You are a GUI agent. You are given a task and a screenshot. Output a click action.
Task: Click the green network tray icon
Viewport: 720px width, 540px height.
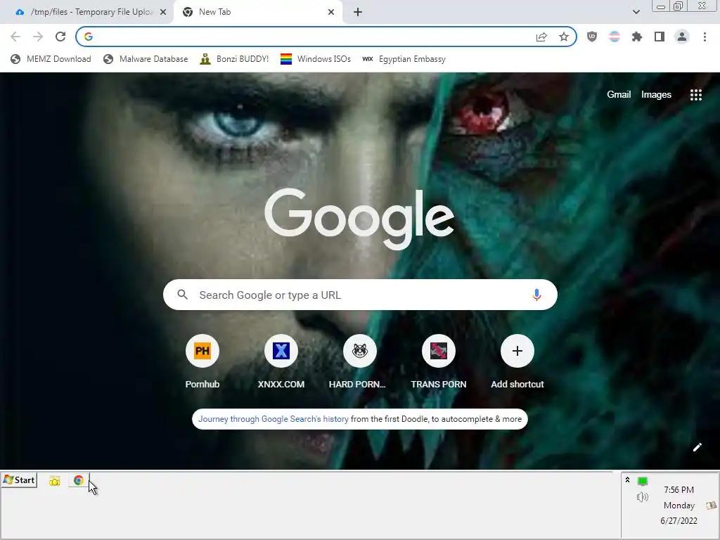click(643, 481)
